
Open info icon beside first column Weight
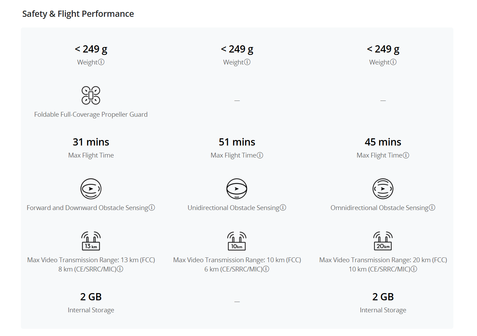pyautogui.click(x=101, y=62)
